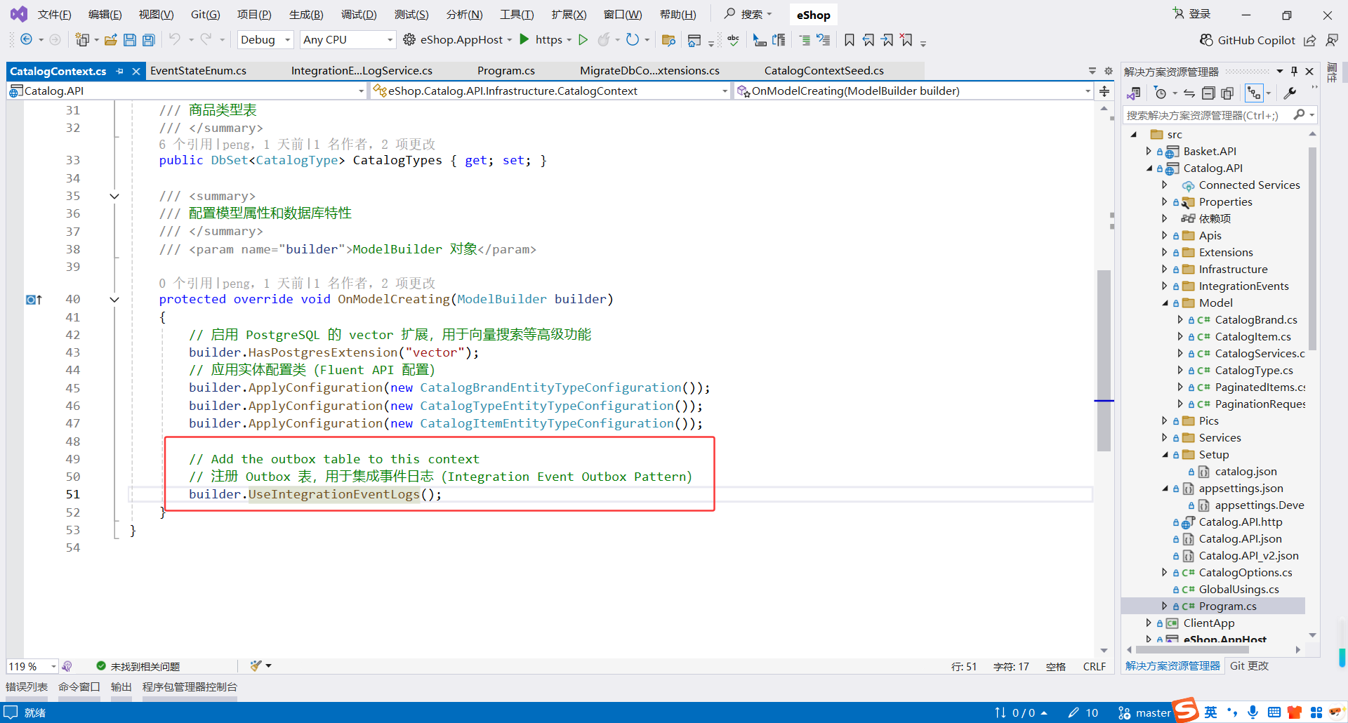Open the Any CPU platform dropdown
Screen dimensions: 1348x723
tap(347, 39)
